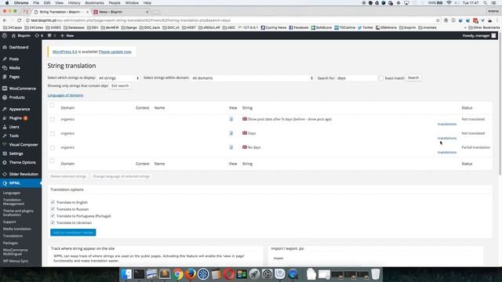Open Chrome View menu
This screenshot has height=282, width=502.
tap(60, 3)
